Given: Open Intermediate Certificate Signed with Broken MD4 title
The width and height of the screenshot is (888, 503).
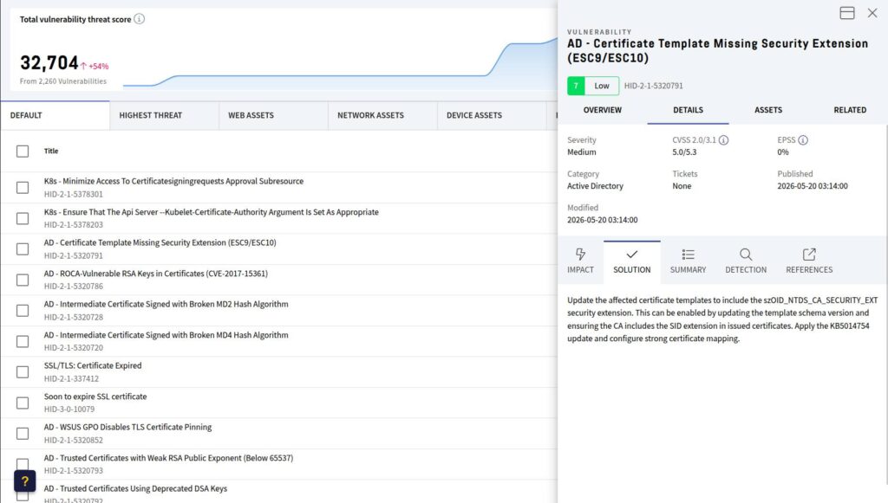Looking at the screenshot, I should (x=166, y=335).
